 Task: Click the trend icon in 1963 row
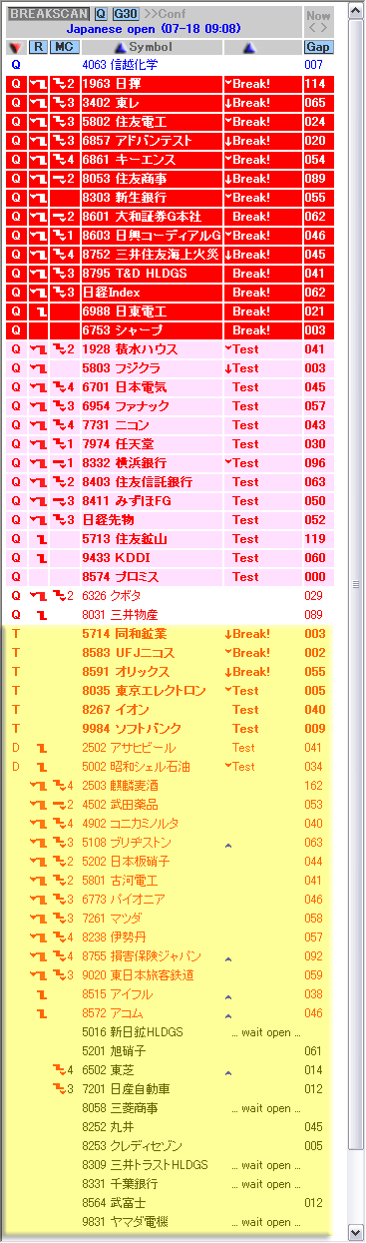38,83
